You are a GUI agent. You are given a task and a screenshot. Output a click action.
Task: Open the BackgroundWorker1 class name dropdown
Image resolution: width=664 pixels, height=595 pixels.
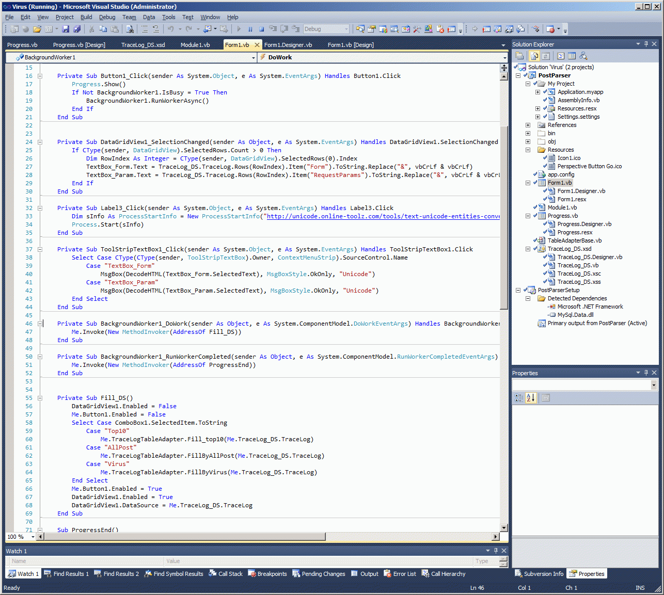(x=253, y=57)
